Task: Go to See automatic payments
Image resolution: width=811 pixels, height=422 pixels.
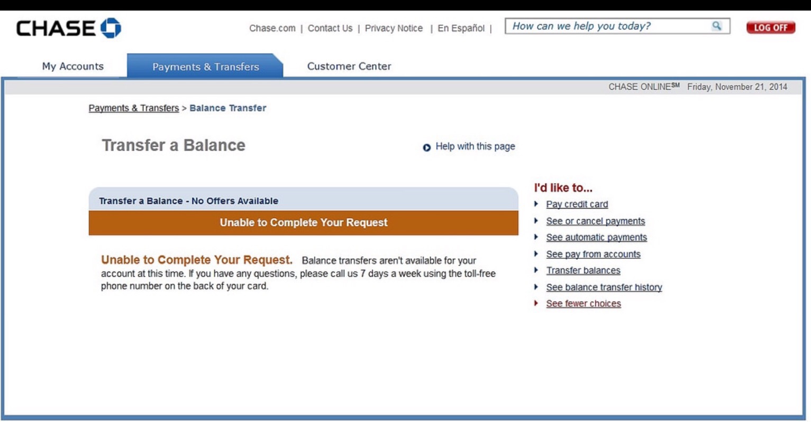Action: coord(596,238)
